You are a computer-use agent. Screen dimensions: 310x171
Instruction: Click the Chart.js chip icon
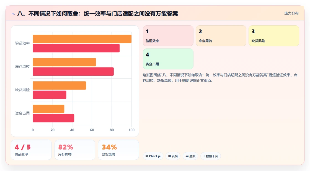tap(147, 156)
